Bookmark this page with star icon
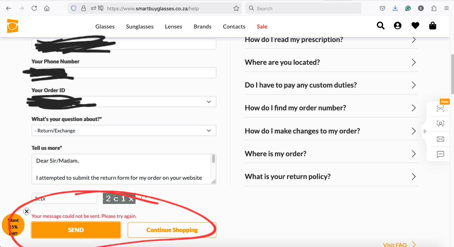 pyautogui.click(x=236, y=8)
